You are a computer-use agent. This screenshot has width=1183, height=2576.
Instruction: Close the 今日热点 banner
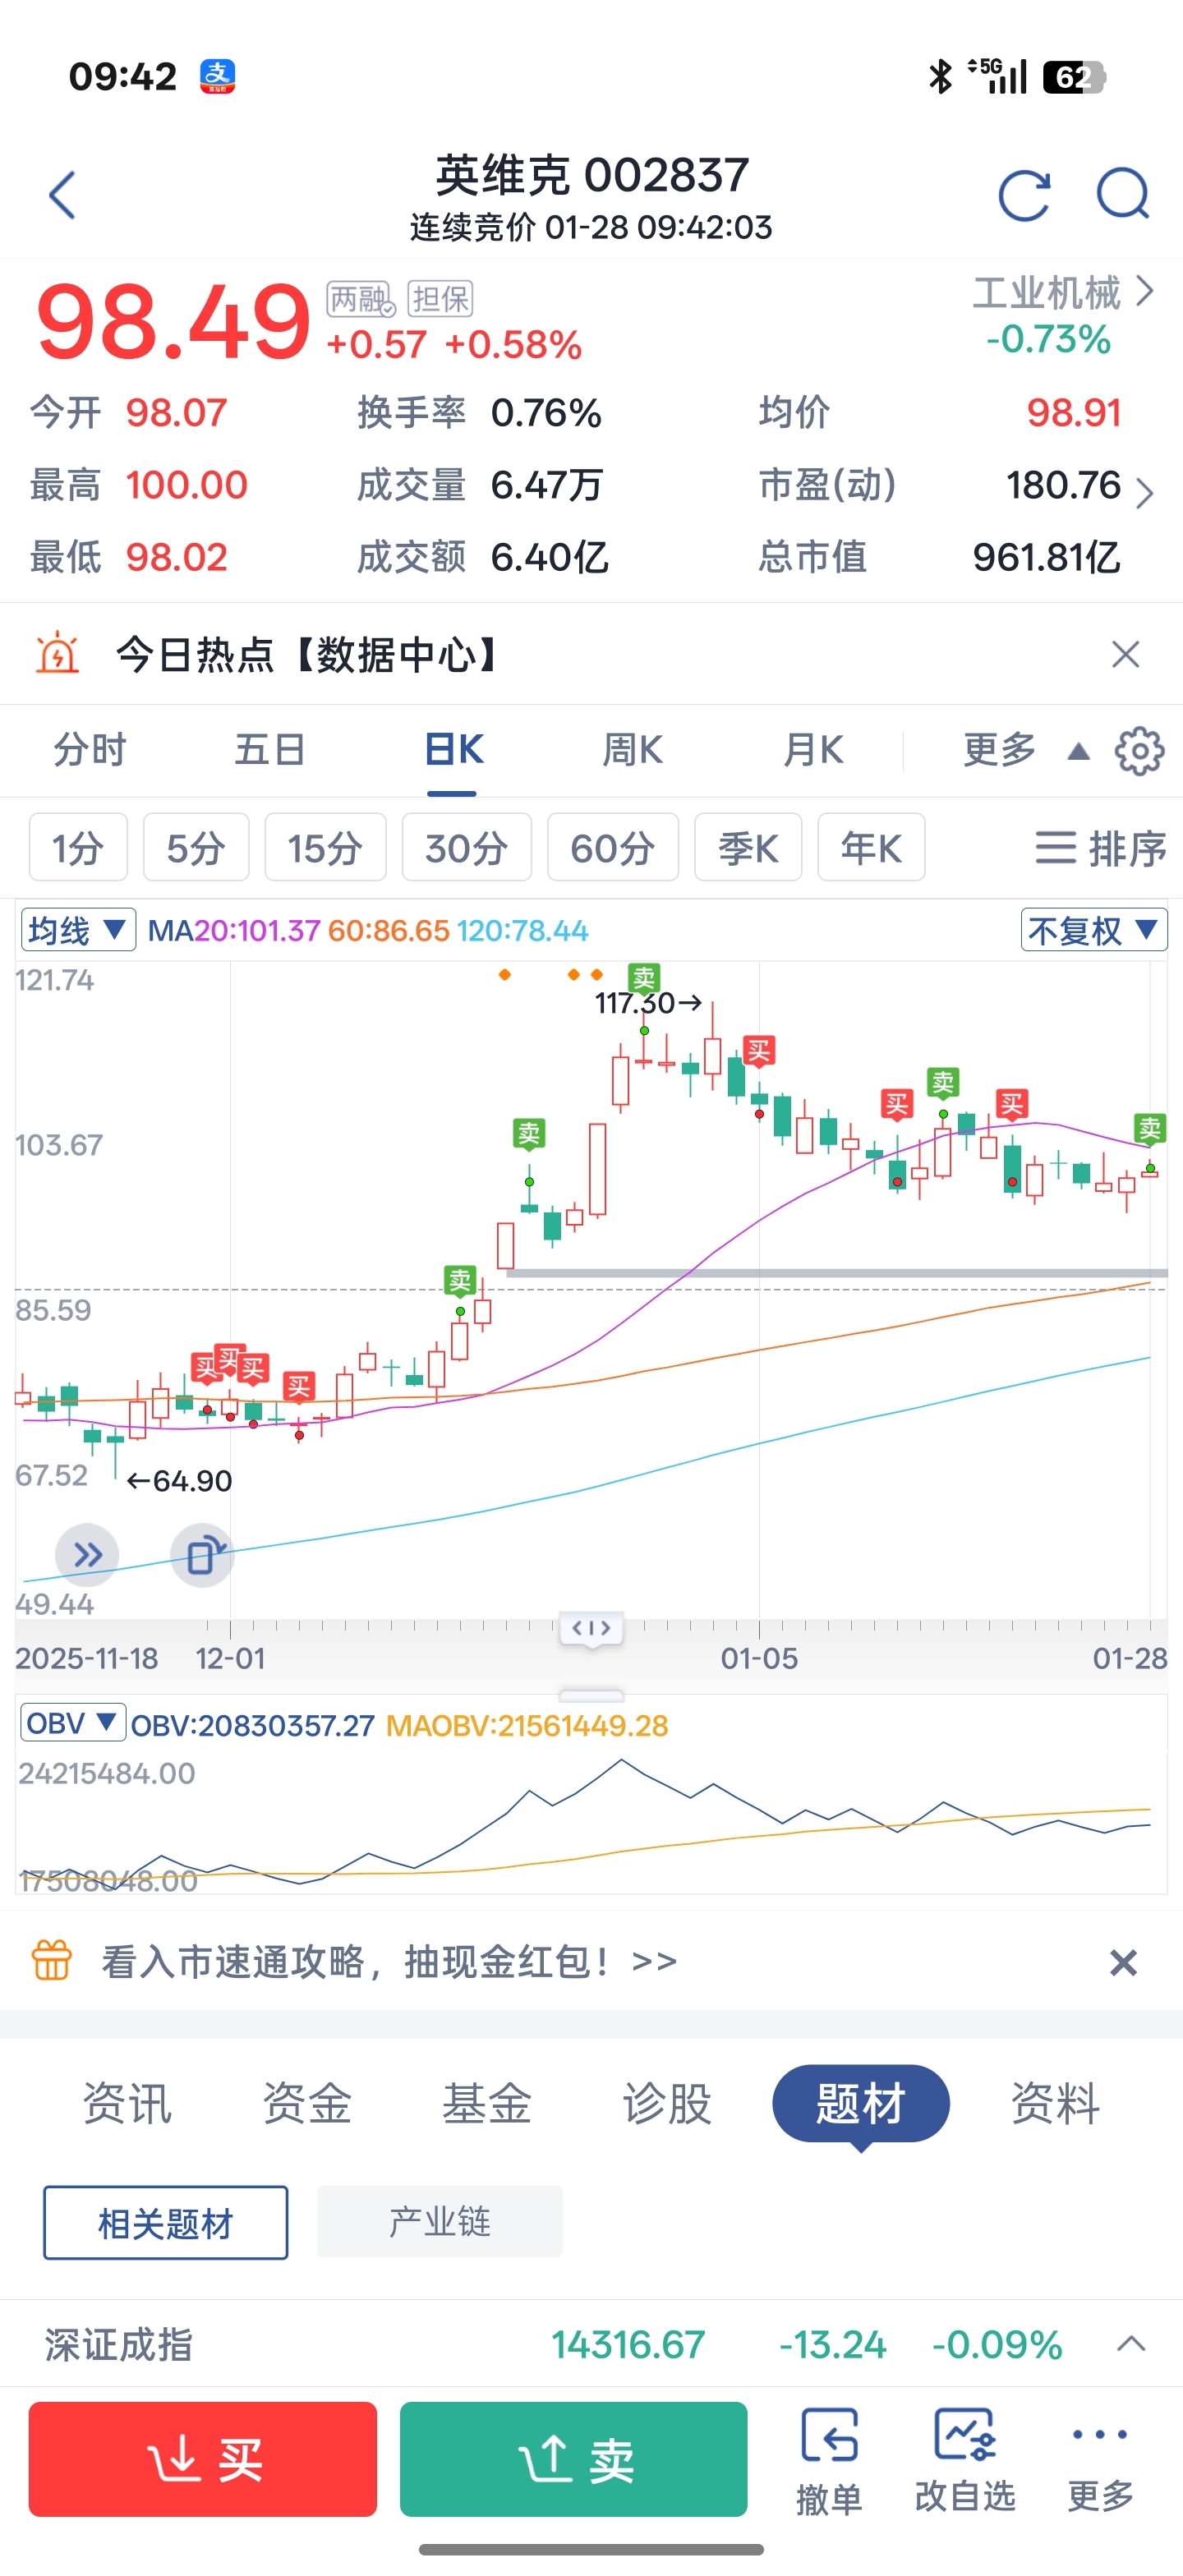pyautogui.click(x=1125, y=655)
